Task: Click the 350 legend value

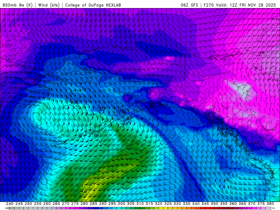Action: point(214,204)
